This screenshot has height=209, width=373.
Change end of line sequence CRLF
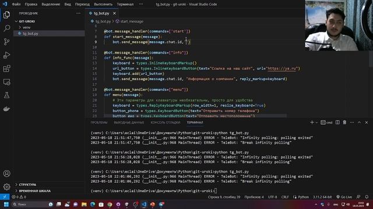pos(285,197)
